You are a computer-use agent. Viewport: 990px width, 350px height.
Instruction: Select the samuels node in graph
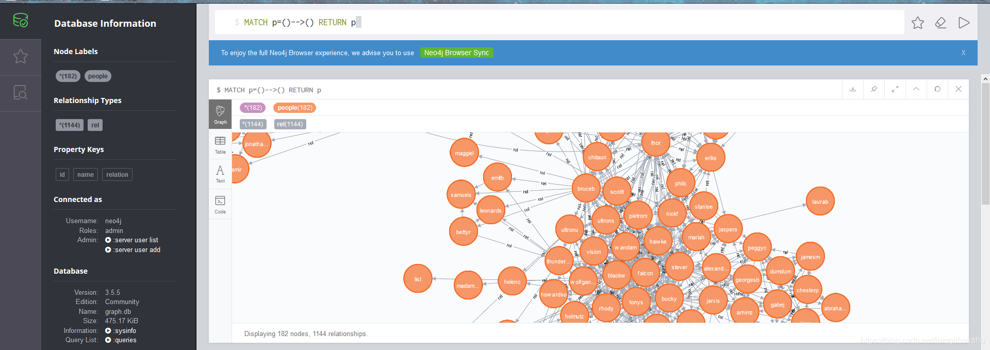point(461,195)
